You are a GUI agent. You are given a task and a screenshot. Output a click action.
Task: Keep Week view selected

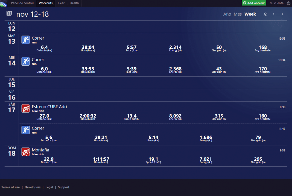pos(250,14)
